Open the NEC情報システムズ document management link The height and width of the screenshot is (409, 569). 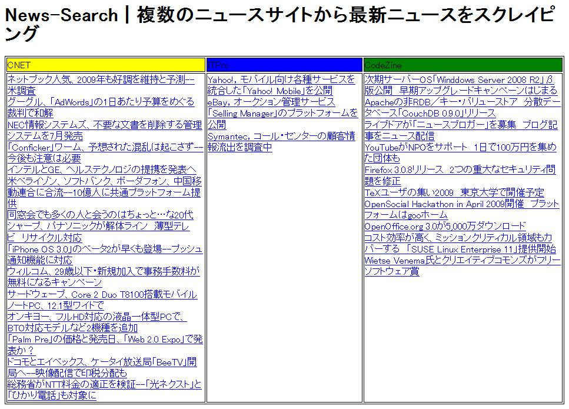105,130
